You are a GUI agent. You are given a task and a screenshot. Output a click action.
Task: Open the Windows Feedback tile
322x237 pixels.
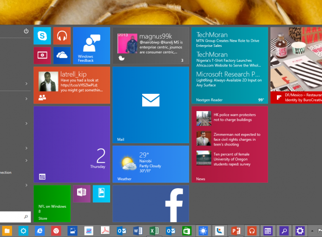tap(91, 45)
